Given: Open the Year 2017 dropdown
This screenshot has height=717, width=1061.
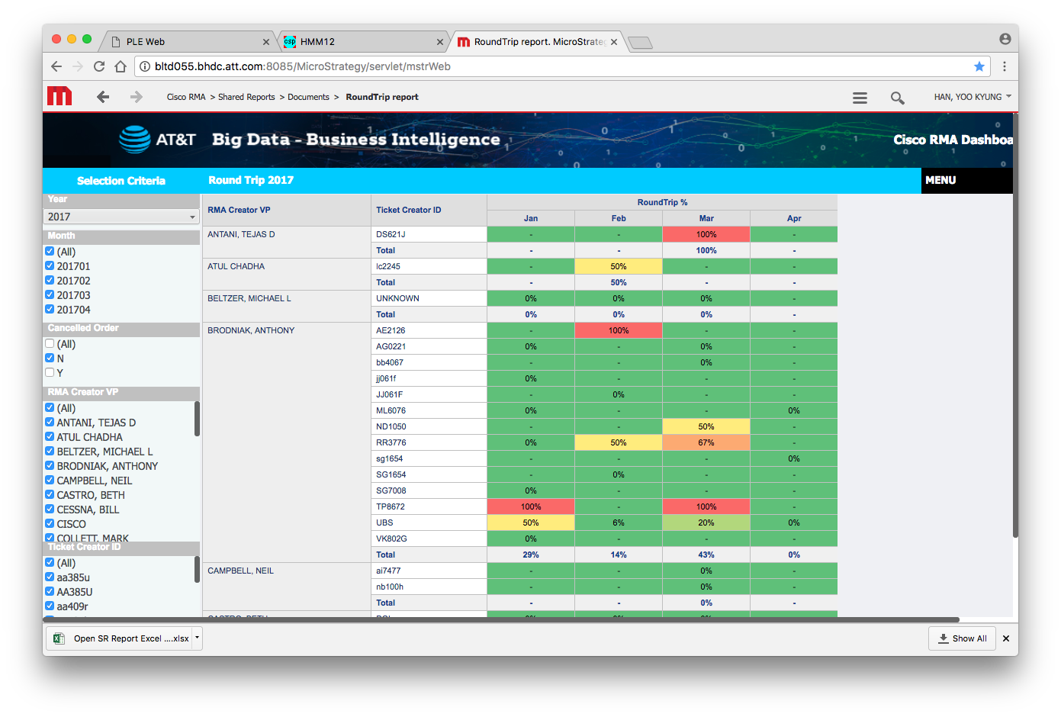Looking at the screenshot, I should pos(121,217).
